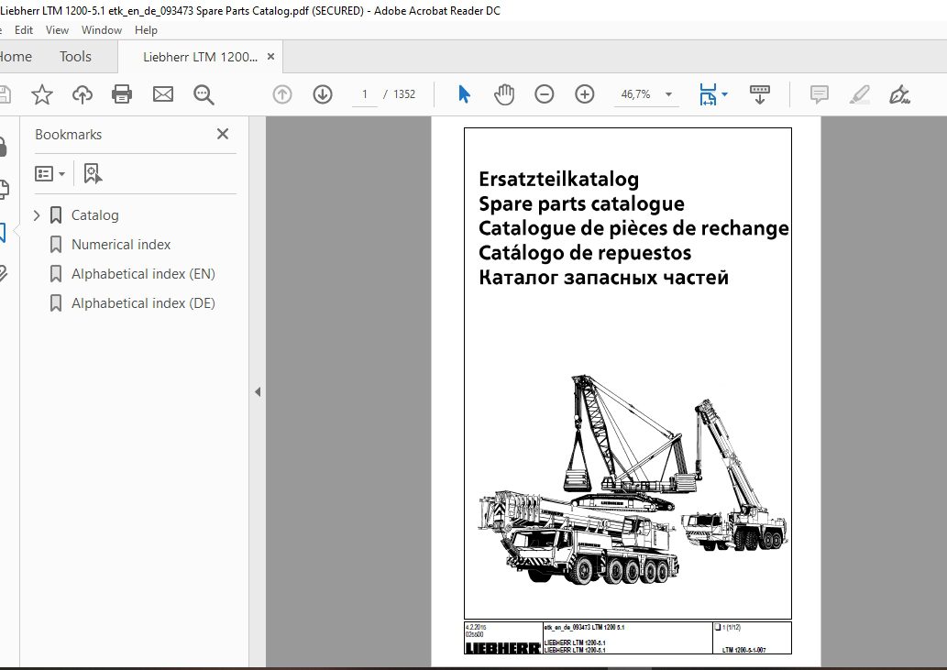Click the zoom out minus icon
This screenshot has width=947, height=670.
coord(545,94)
